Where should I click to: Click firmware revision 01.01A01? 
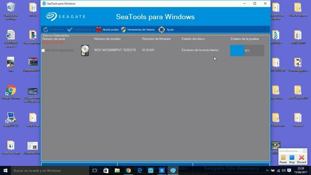pos(148,50)
